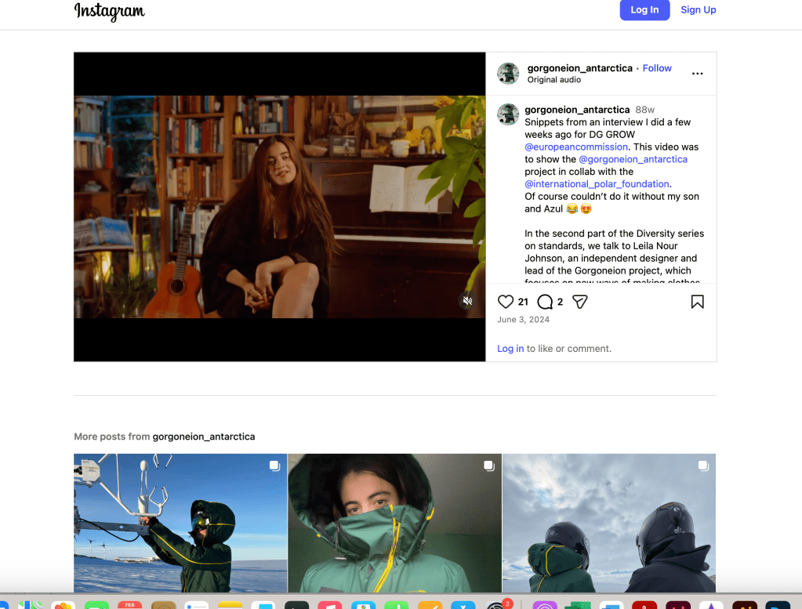The height and width of the screenshot is (609, 802).
Task: Like the post with the heart icon
Action: (x=506, y=302)
